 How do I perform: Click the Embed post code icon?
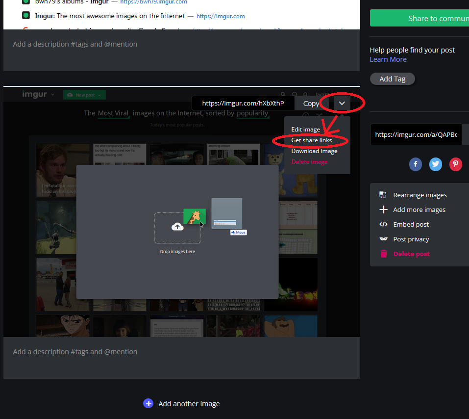(x=383, y=224)
